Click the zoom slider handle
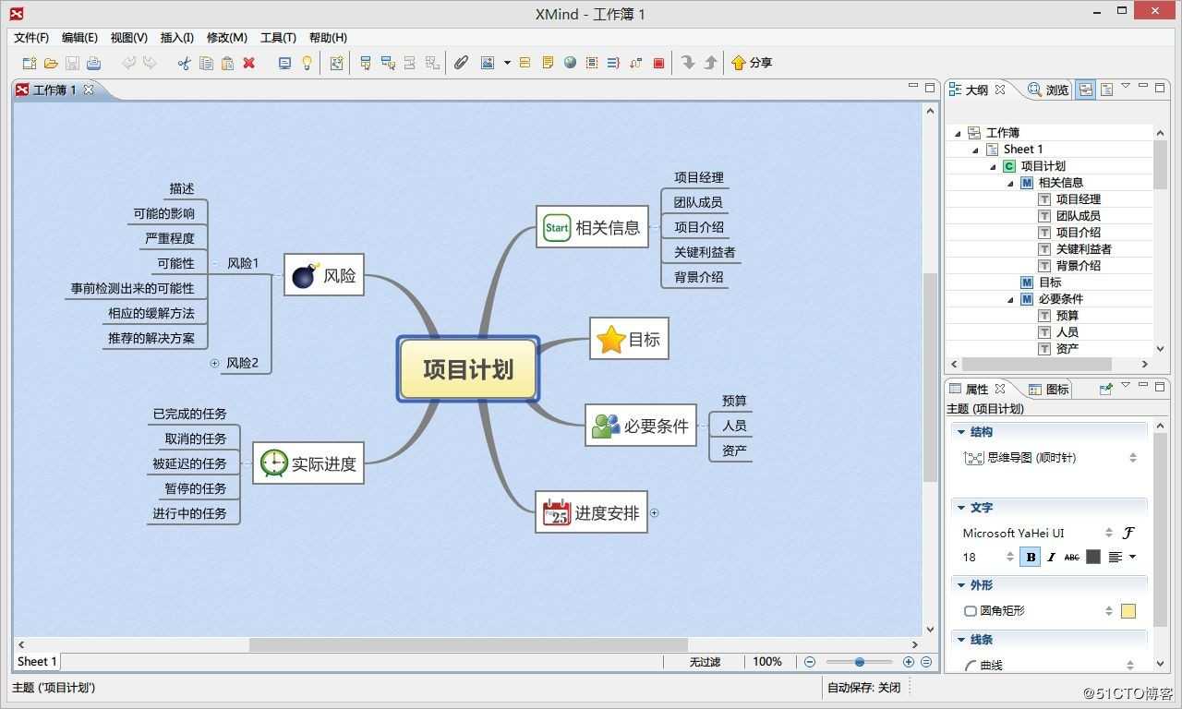 [860, 662]
